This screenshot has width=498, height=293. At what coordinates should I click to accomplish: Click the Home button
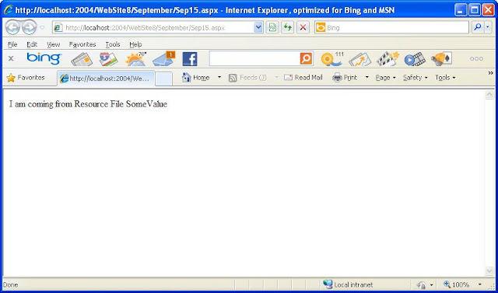point(195,78)
